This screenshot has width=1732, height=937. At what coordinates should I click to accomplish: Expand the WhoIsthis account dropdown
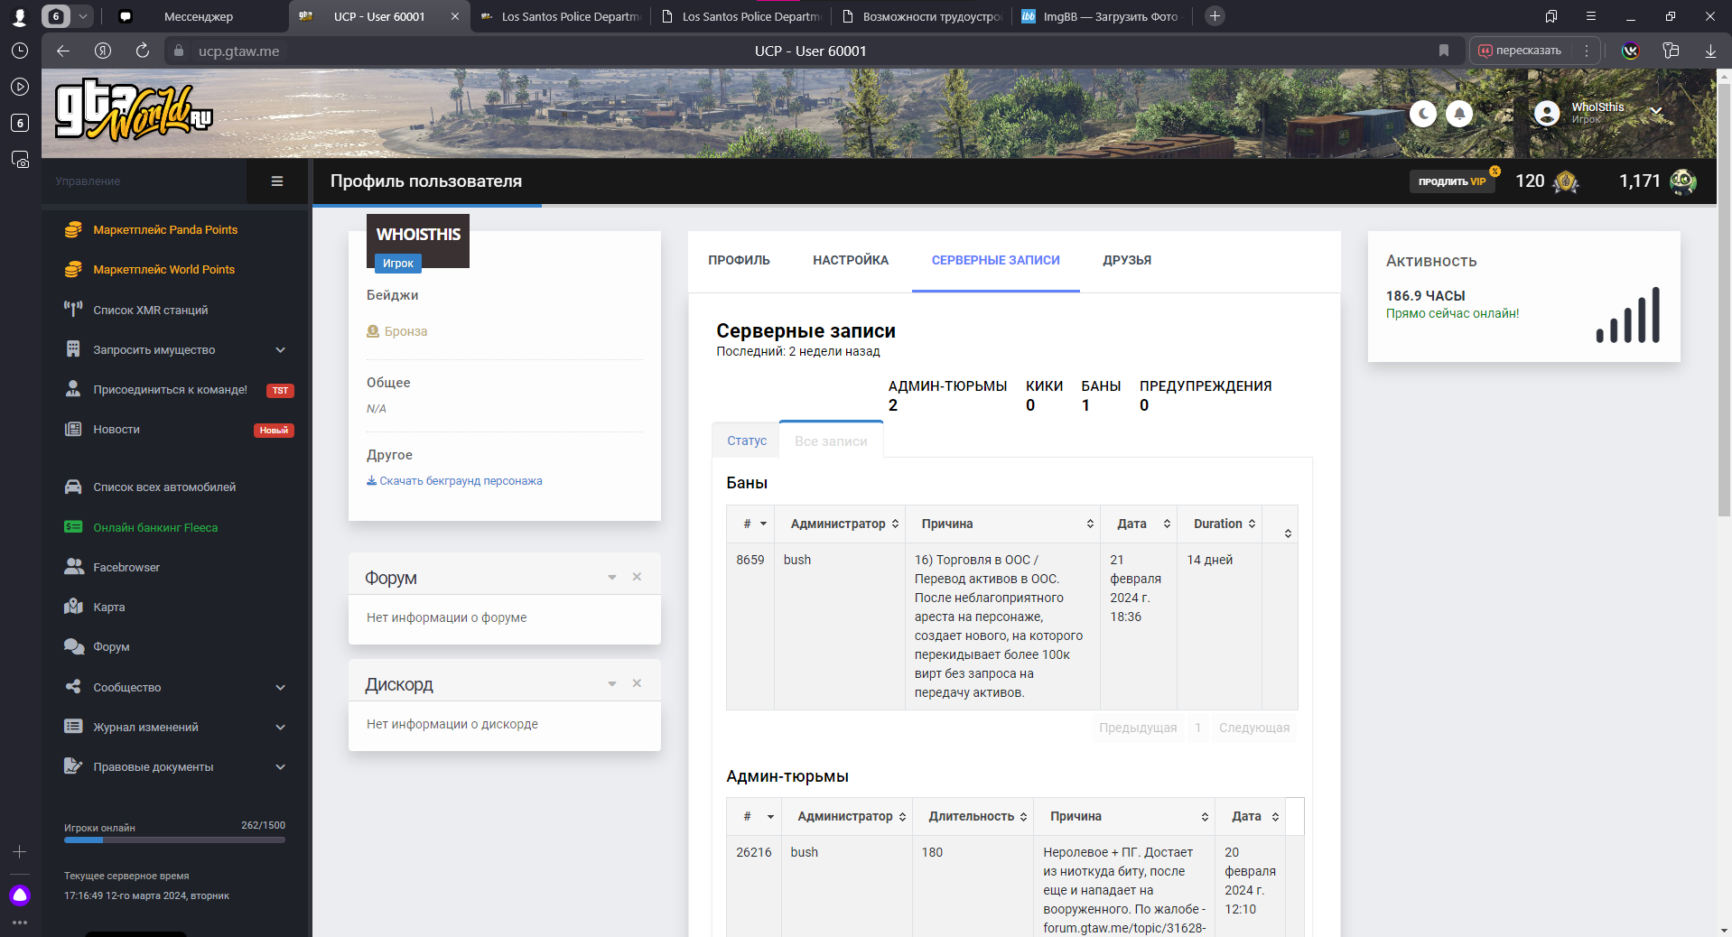[1656, 111]
